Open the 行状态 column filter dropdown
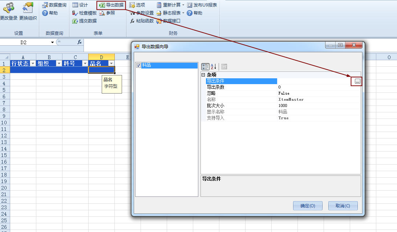The width and height of the screenshot is (397, 232). [33, 63]
